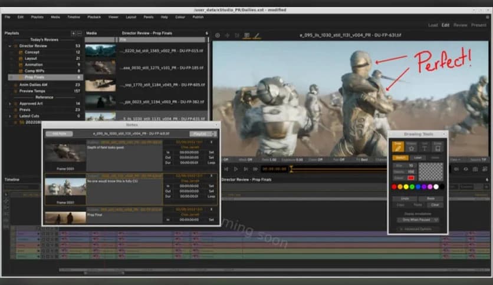This screenshot has width=493, height=285.
Task: Click the play button in viewer transport
Action: pyautogui.click(x=236, y=169)
